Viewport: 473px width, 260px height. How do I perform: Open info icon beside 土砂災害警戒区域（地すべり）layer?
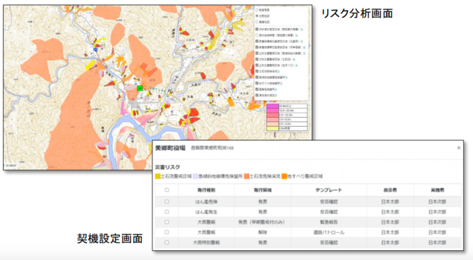[297, 66]
